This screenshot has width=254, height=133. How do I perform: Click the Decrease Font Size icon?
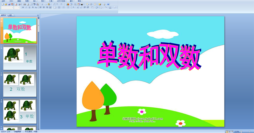(81, 7)
